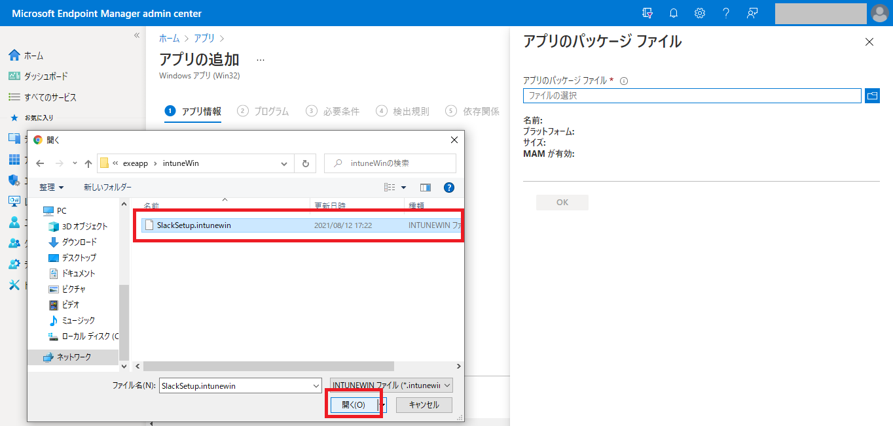Open the notifications bell in the header
The image size is (893, 426).
pyautogui.click(x=674, y=13)
